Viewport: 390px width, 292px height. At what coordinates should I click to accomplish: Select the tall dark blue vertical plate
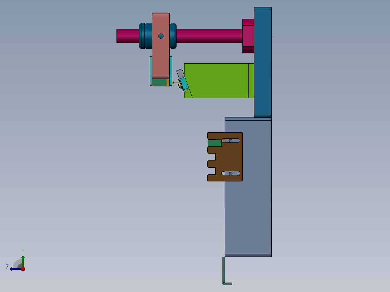click(x=263, y=62)
